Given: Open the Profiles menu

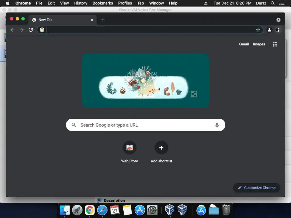Looking at the screenshot, I should (x=125, y=3).
